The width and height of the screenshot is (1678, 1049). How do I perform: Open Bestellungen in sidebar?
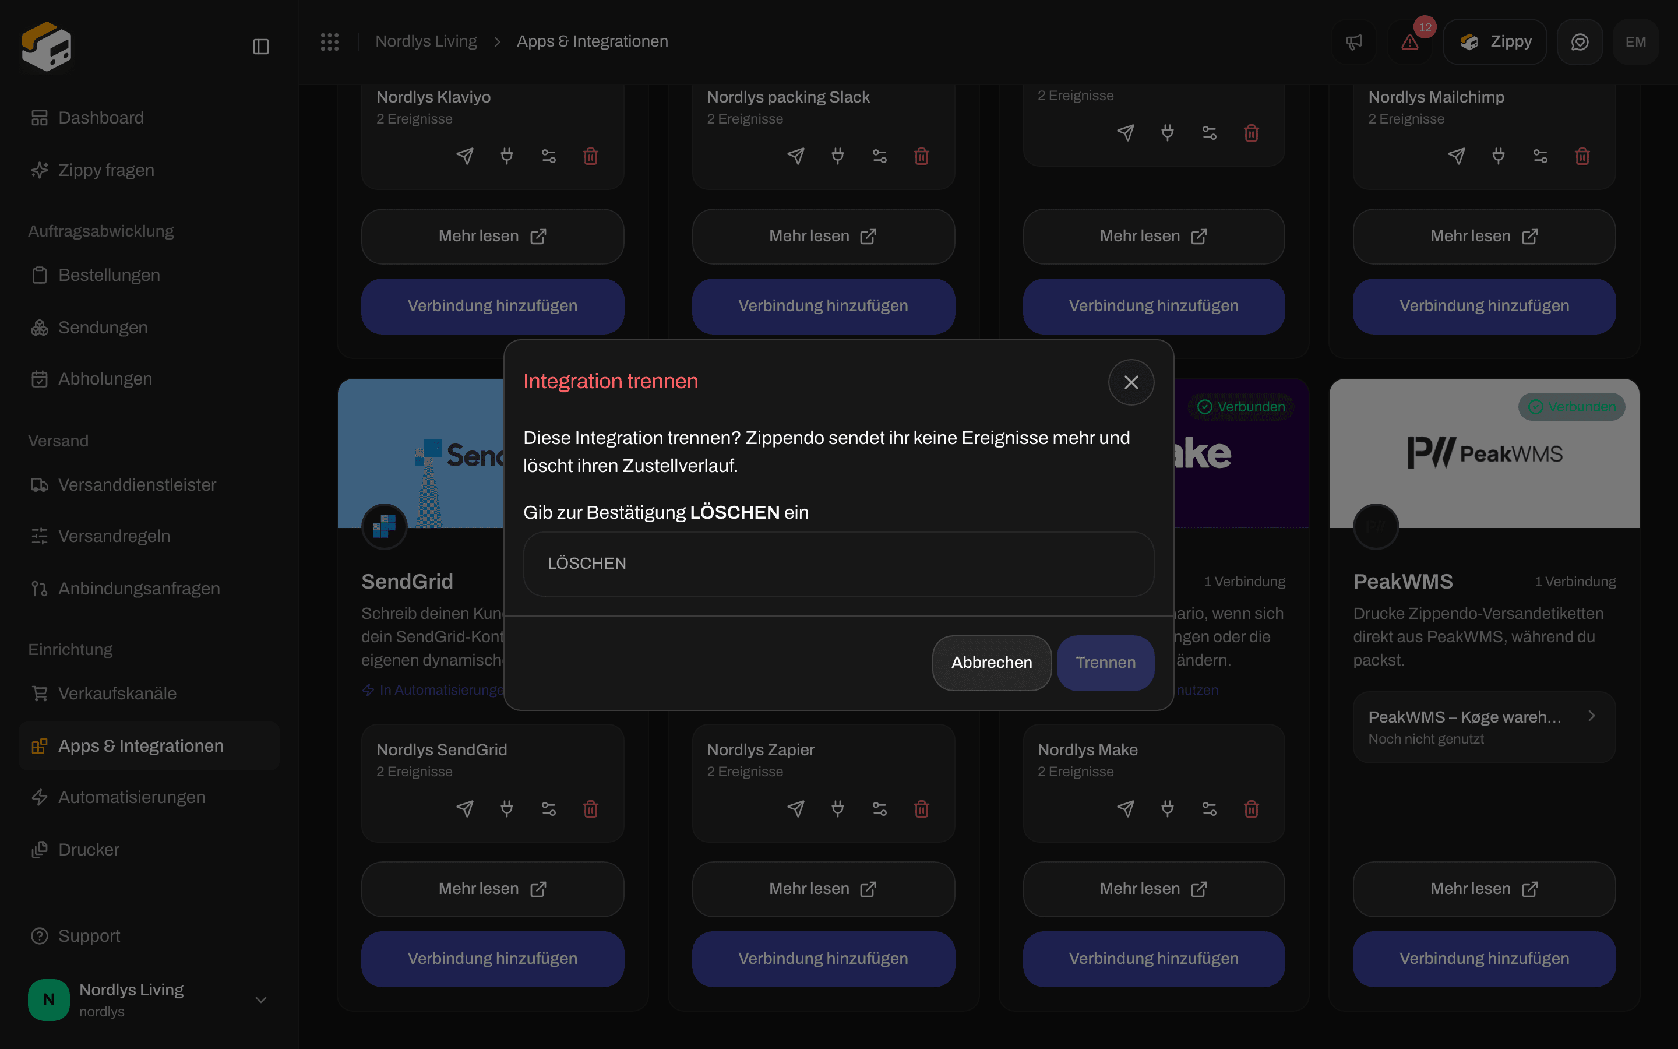[149, 274]
